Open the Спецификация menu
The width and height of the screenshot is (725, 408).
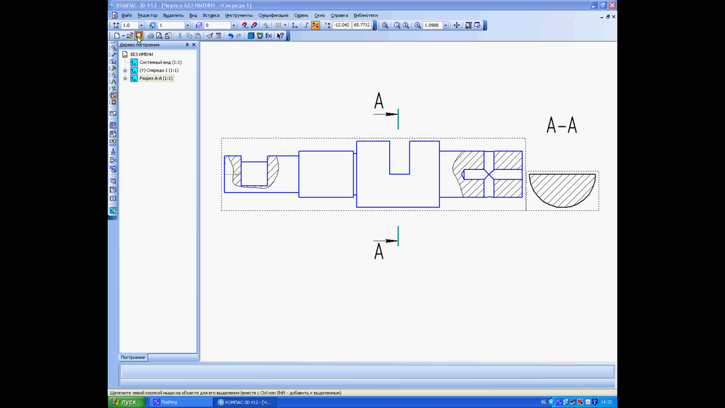pyautogui.click(x=273, y=15)
